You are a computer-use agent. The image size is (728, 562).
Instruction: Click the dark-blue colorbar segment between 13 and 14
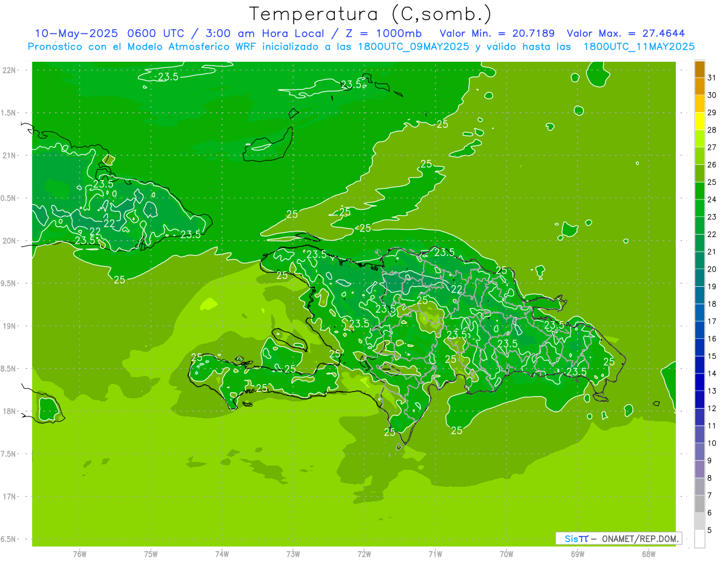(x=699, y=383)
